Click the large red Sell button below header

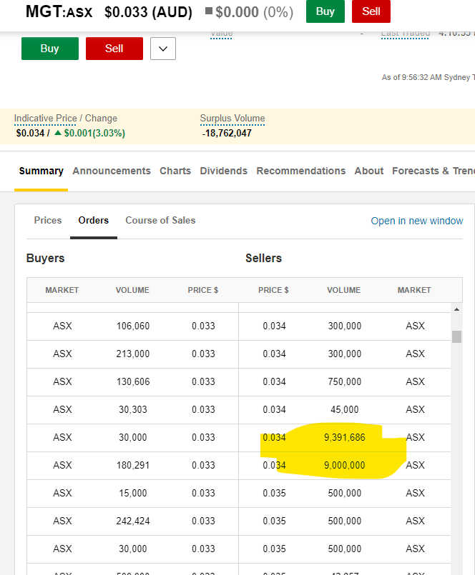114,49
